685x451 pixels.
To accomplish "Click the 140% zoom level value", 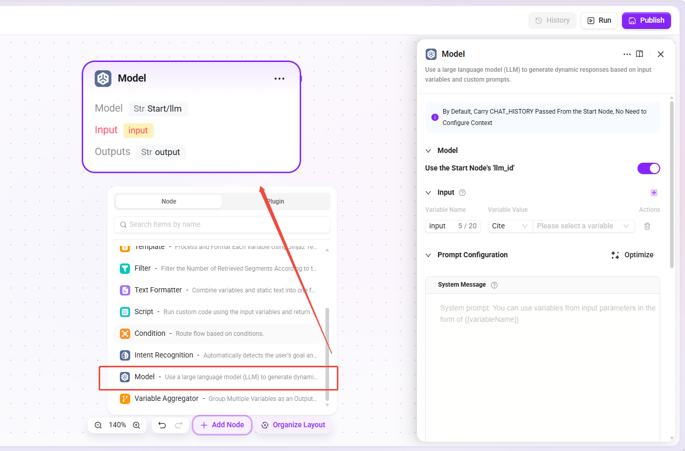I will click(117, 425).
